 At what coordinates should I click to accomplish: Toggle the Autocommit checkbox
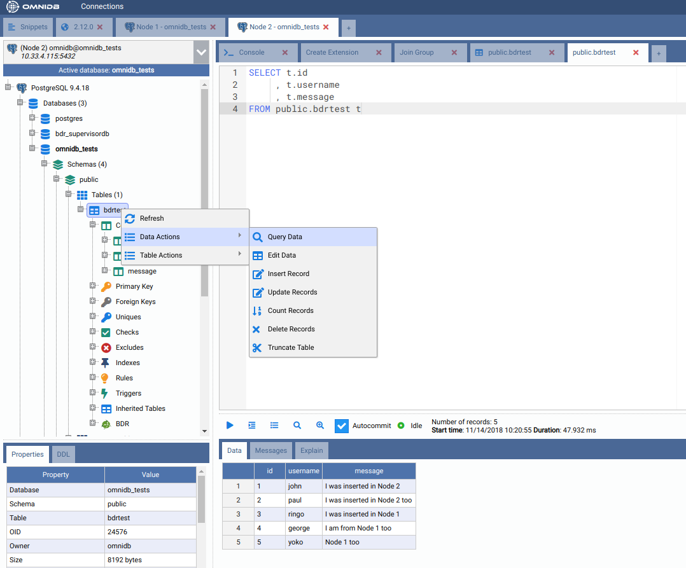[342, 426]
